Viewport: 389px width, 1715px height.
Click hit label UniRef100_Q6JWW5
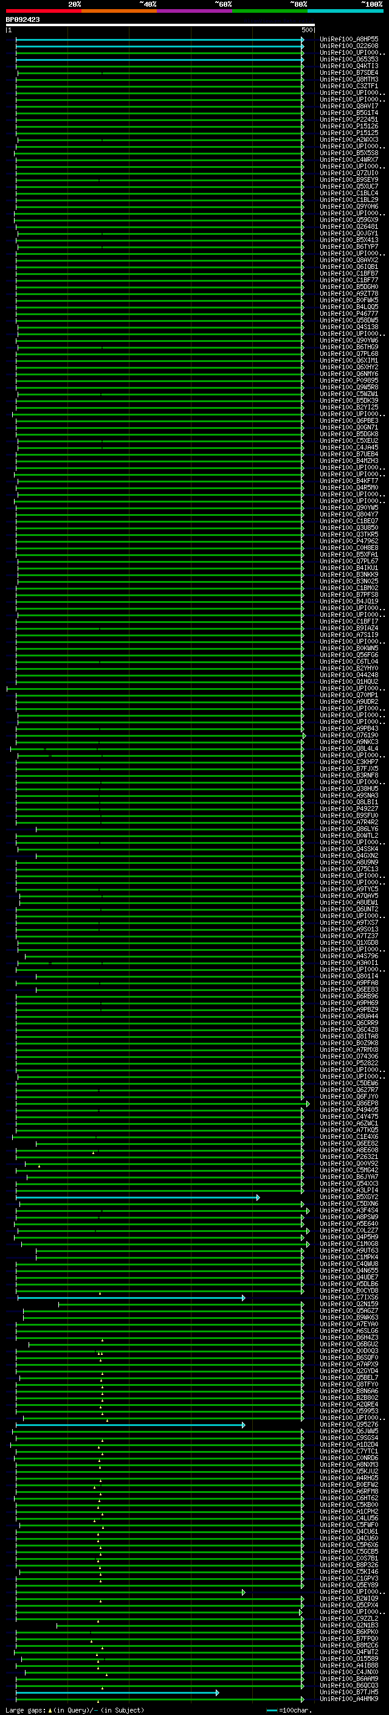349,1432
